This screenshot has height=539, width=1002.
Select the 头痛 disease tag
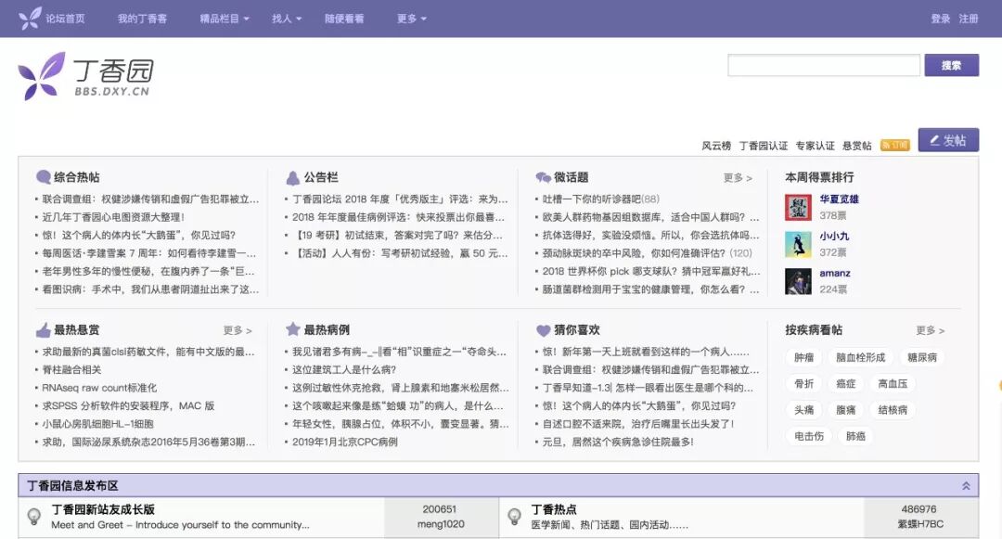click(803, 410)
